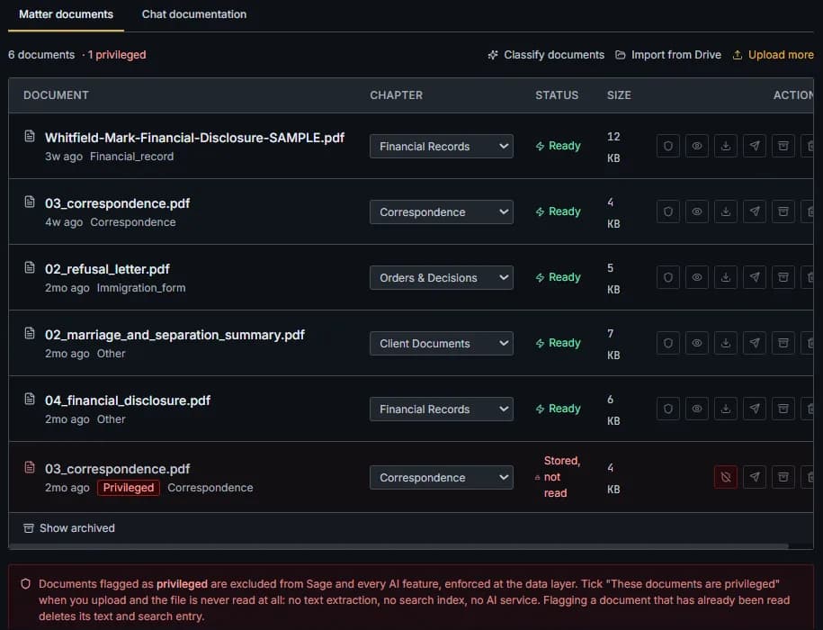Screen dimensions: 823x630
Task: Open chapter dropdown on the 4w ago 03_correspondence.pdf
Action: [442, 211]
